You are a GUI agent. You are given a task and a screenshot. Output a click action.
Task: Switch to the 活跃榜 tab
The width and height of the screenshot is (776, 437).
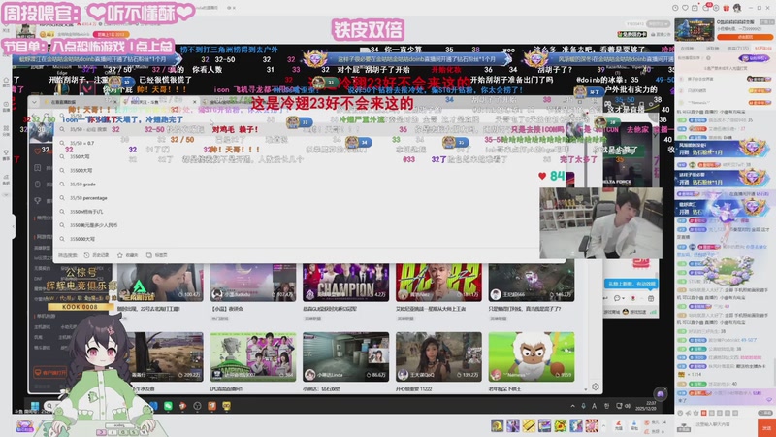(713, 49)
